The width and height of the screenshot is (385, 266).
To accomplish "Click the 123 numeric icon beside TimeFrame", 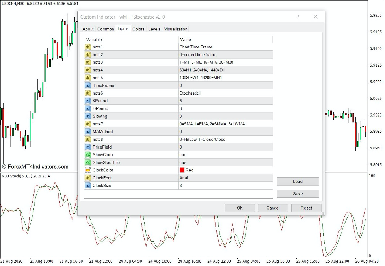I will coord(87,85).
